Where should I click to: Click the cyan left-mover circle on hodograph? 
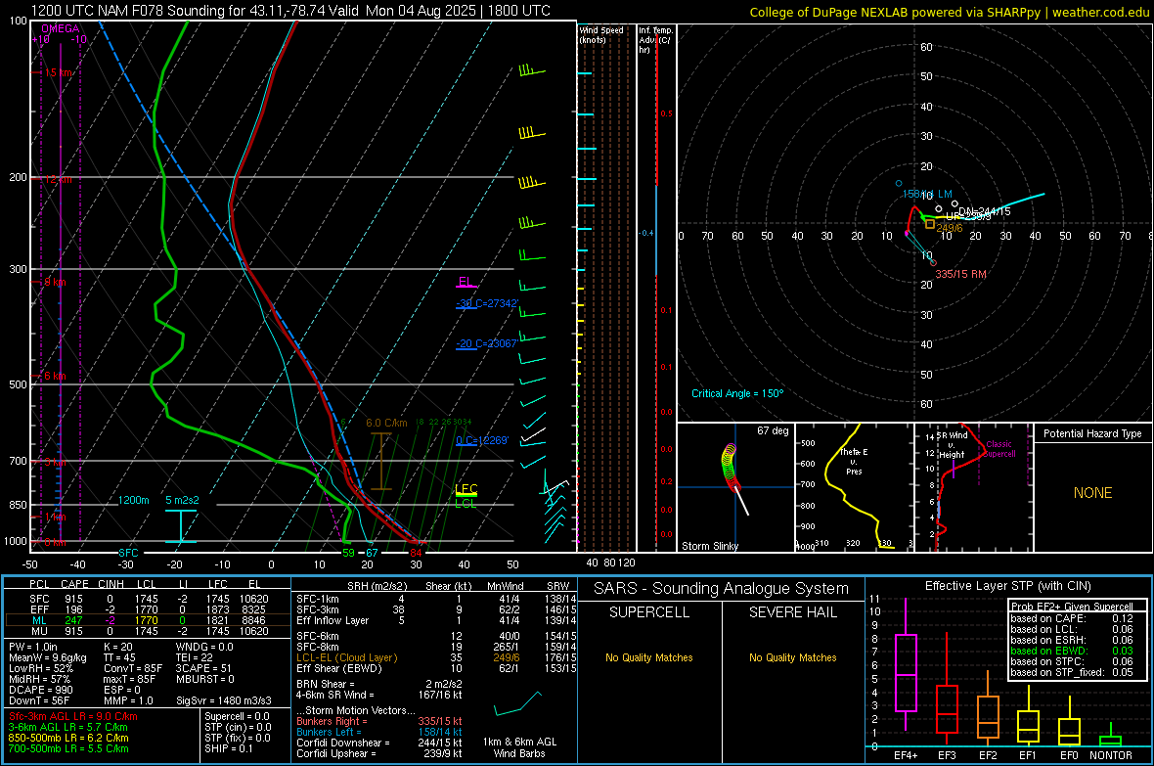899,183
